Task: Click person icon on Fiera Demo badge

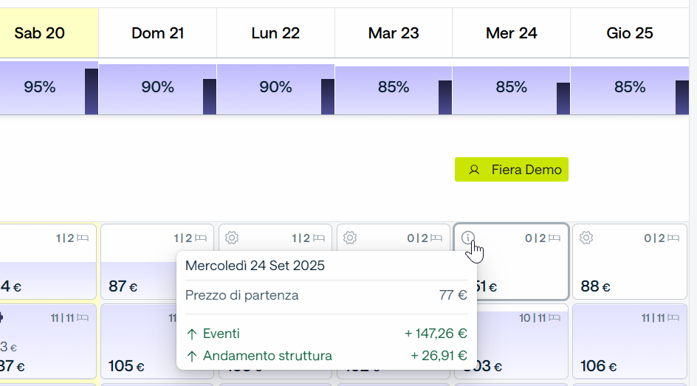Action: [474, 170]
